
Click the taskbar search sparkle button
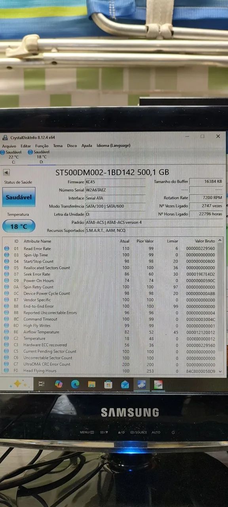(19, 383)
